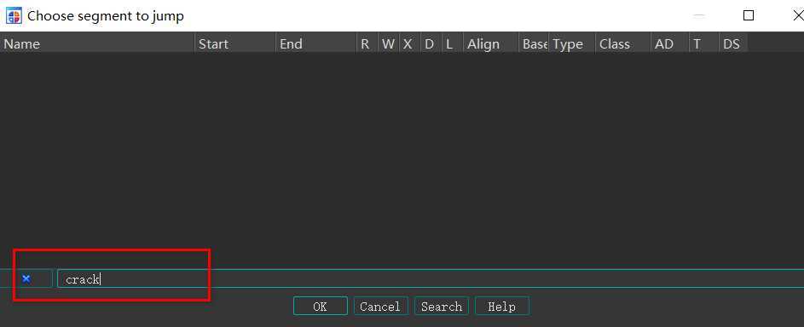
Task: Click the Search button
Action: tap(442, 306)
